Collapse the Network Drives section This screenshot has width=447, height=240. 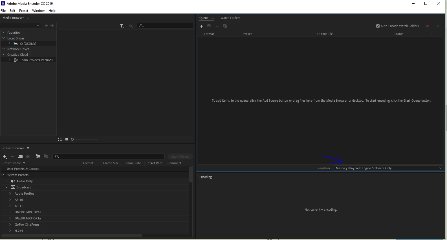click(4, 49)
